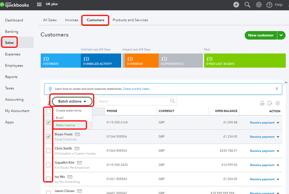Check the Gayathri Kini checkbox
Image resolution: width=289 pixels, height=194 pixels.
coord(49,165)
